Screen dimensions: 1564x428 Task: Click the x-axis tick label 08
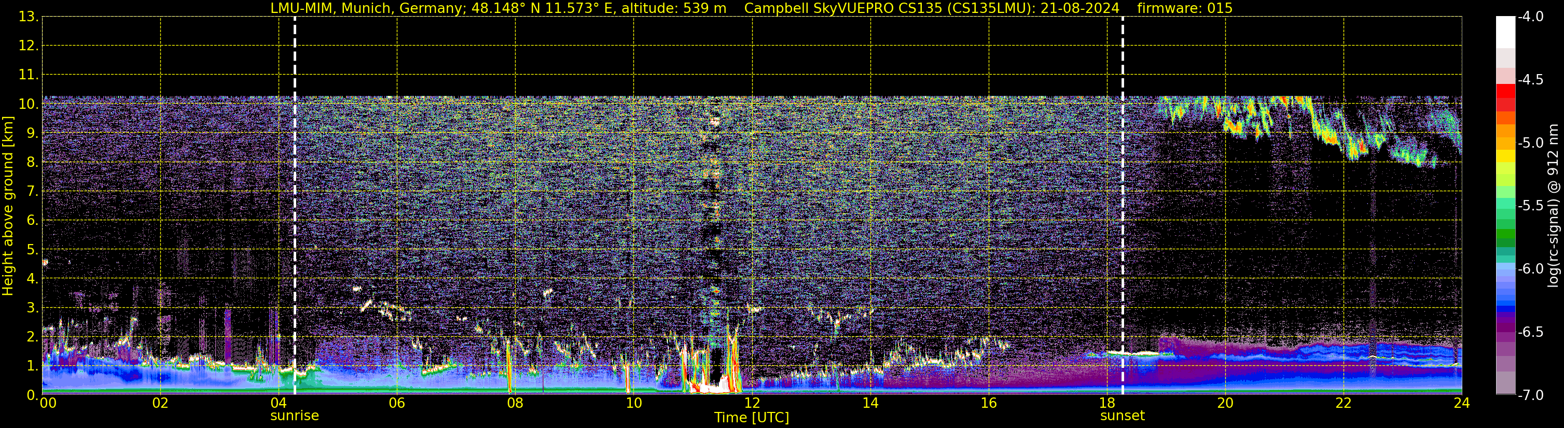click(515, 403)
